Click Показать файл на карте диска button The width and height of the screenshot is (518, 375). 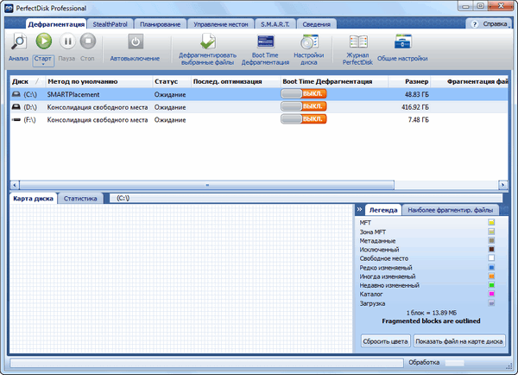tap(458, 340)
